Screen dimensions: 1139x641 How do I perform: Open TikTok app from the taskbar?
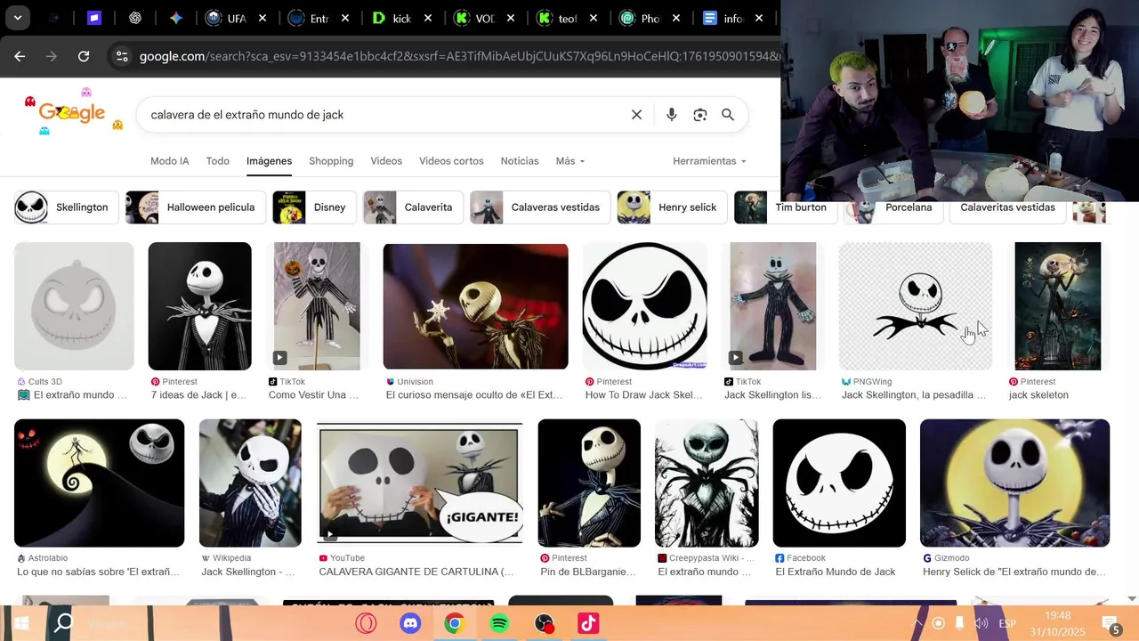click(588, 624)
